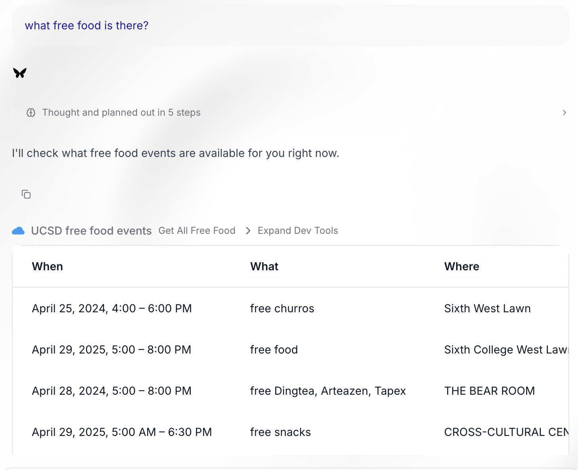The height and width of the screenshot is (470, 578).
Task: Click the brain icon beside thought steps
Action: pos(31,113)
